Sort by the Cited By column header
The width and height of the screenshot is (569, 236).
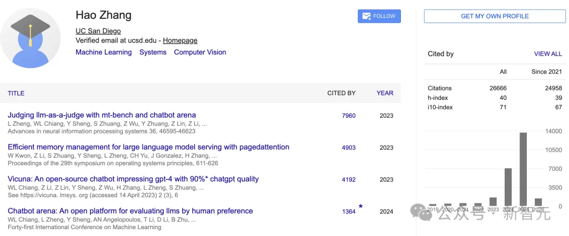point(341,93)
